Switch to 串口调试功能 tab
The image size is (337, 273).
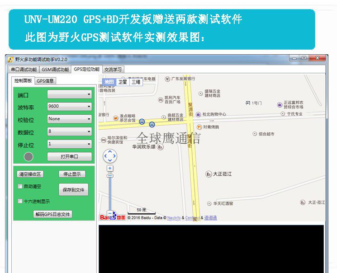tap(24, 69)
